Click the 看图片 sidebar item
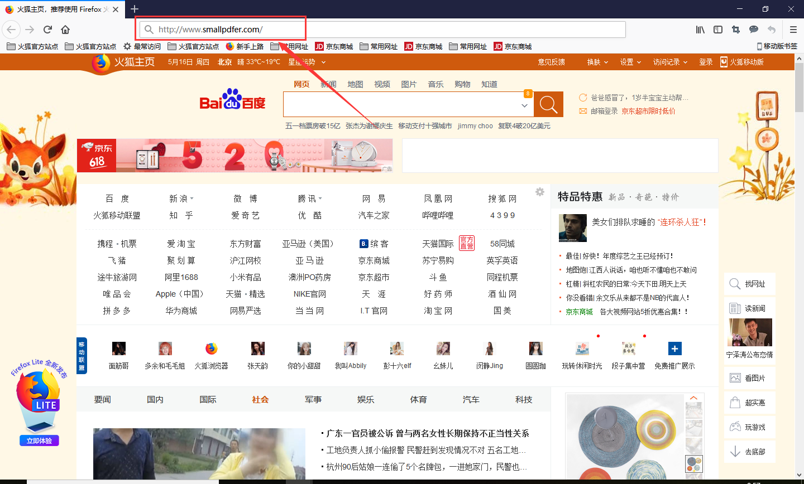804x484 pixels. (749, 378)
